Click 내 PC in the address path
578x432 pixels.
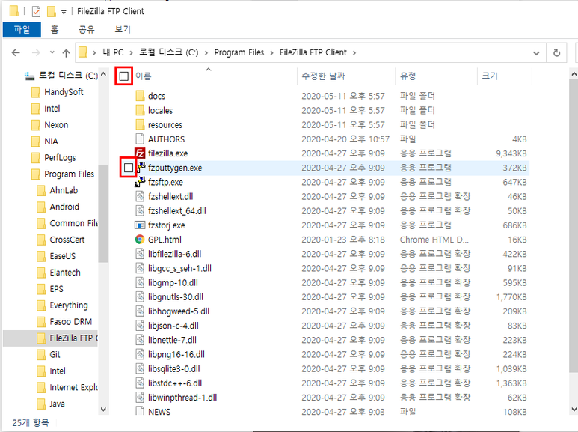pos(113,52)
